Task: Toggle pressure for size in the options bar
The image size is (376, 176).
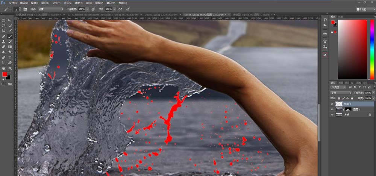Action: (x=128, y=9)
